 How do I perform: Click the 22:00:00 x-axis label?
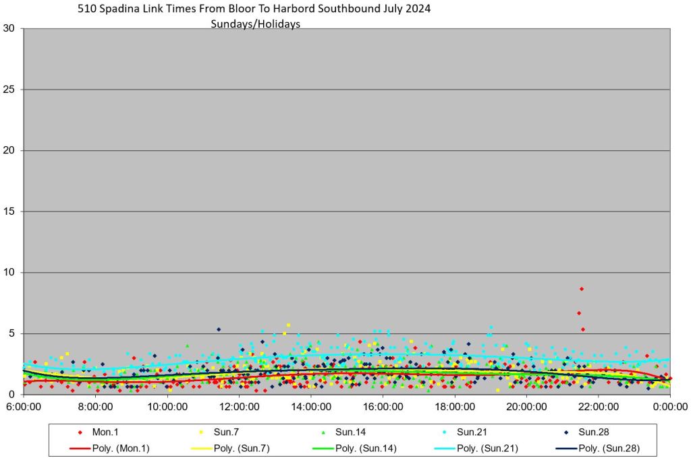click(x=598, y=407)
